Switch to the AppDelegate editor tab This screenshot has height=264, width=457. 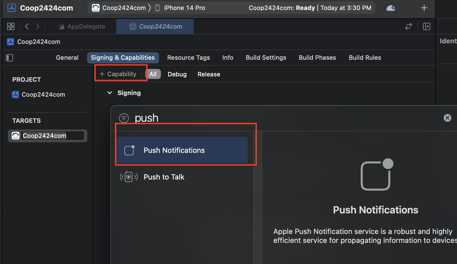click(x=82, y=26)
